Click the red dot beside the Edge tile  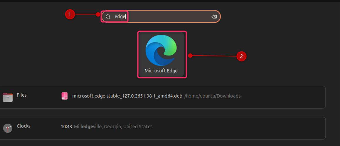190,55
